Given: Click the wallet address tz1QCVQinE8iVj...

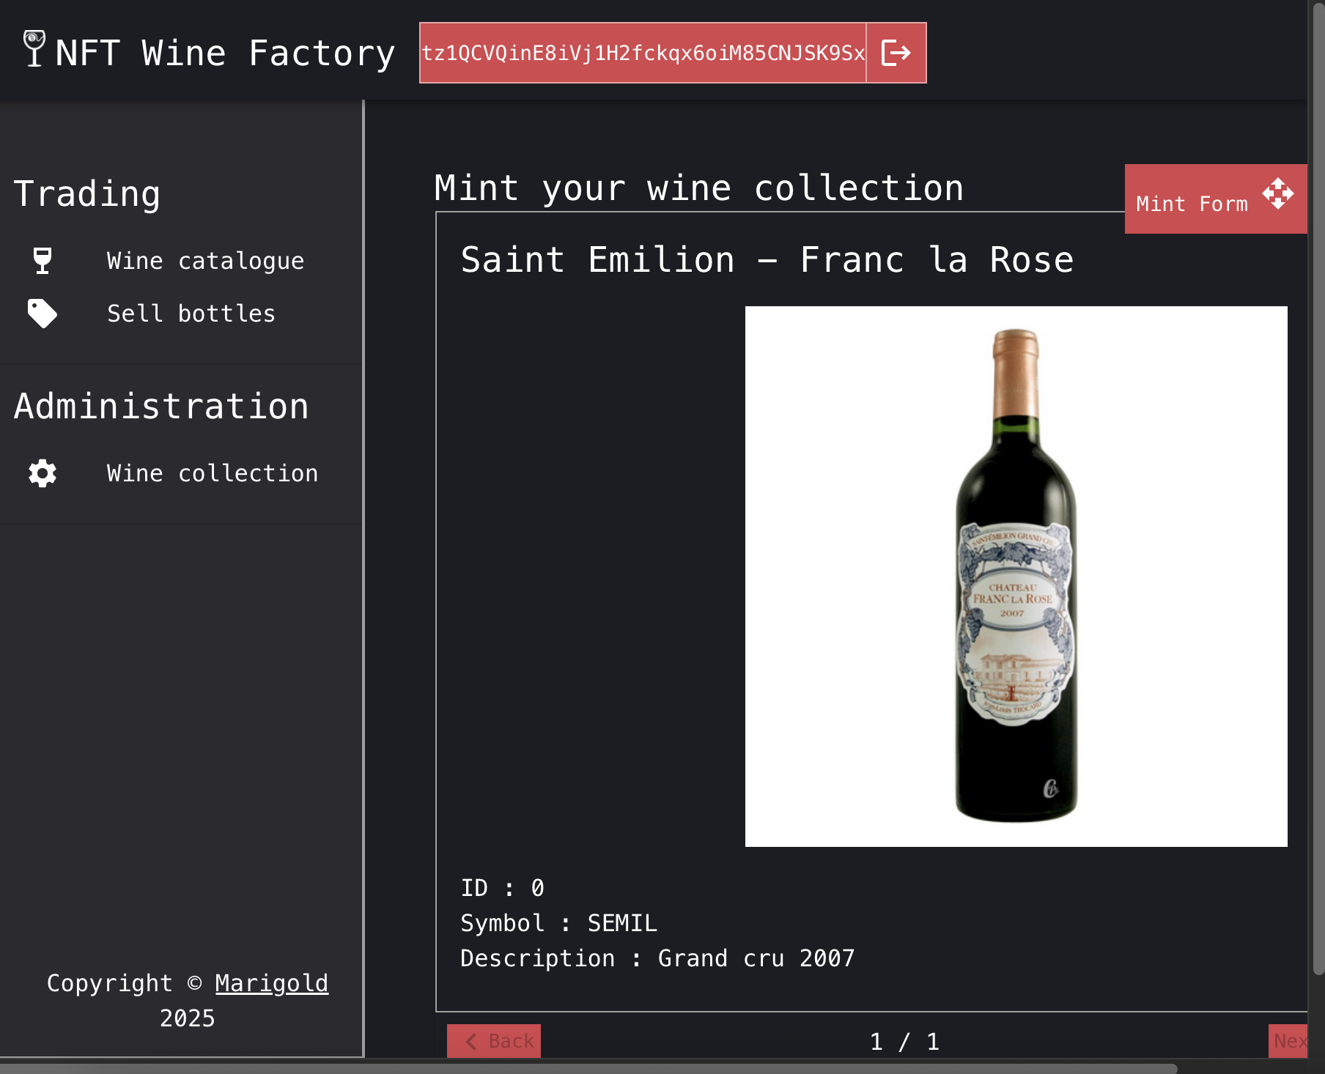Looking at the screenshot, I should click(x=643, y=51).
